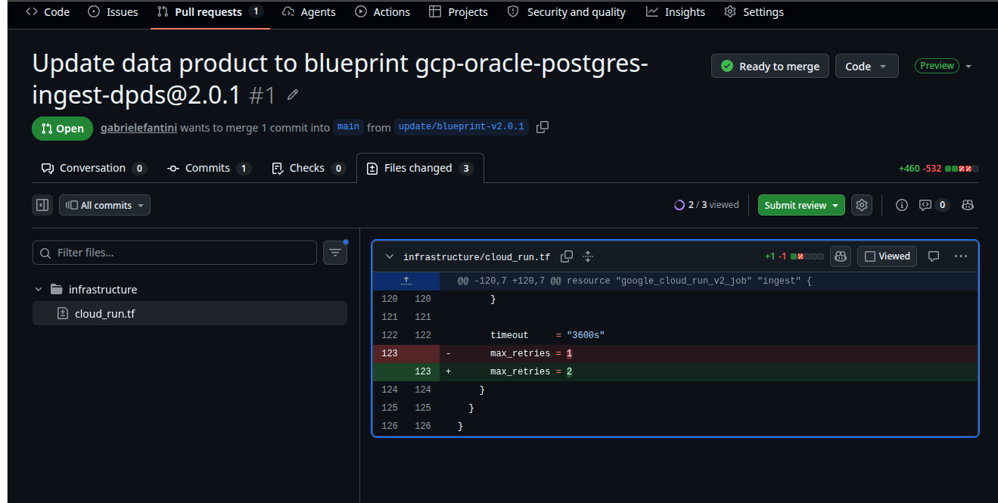Click the 2 / 3 viewed progress ring
Viewport: 998px width, 503px height.
pos(679,205)
